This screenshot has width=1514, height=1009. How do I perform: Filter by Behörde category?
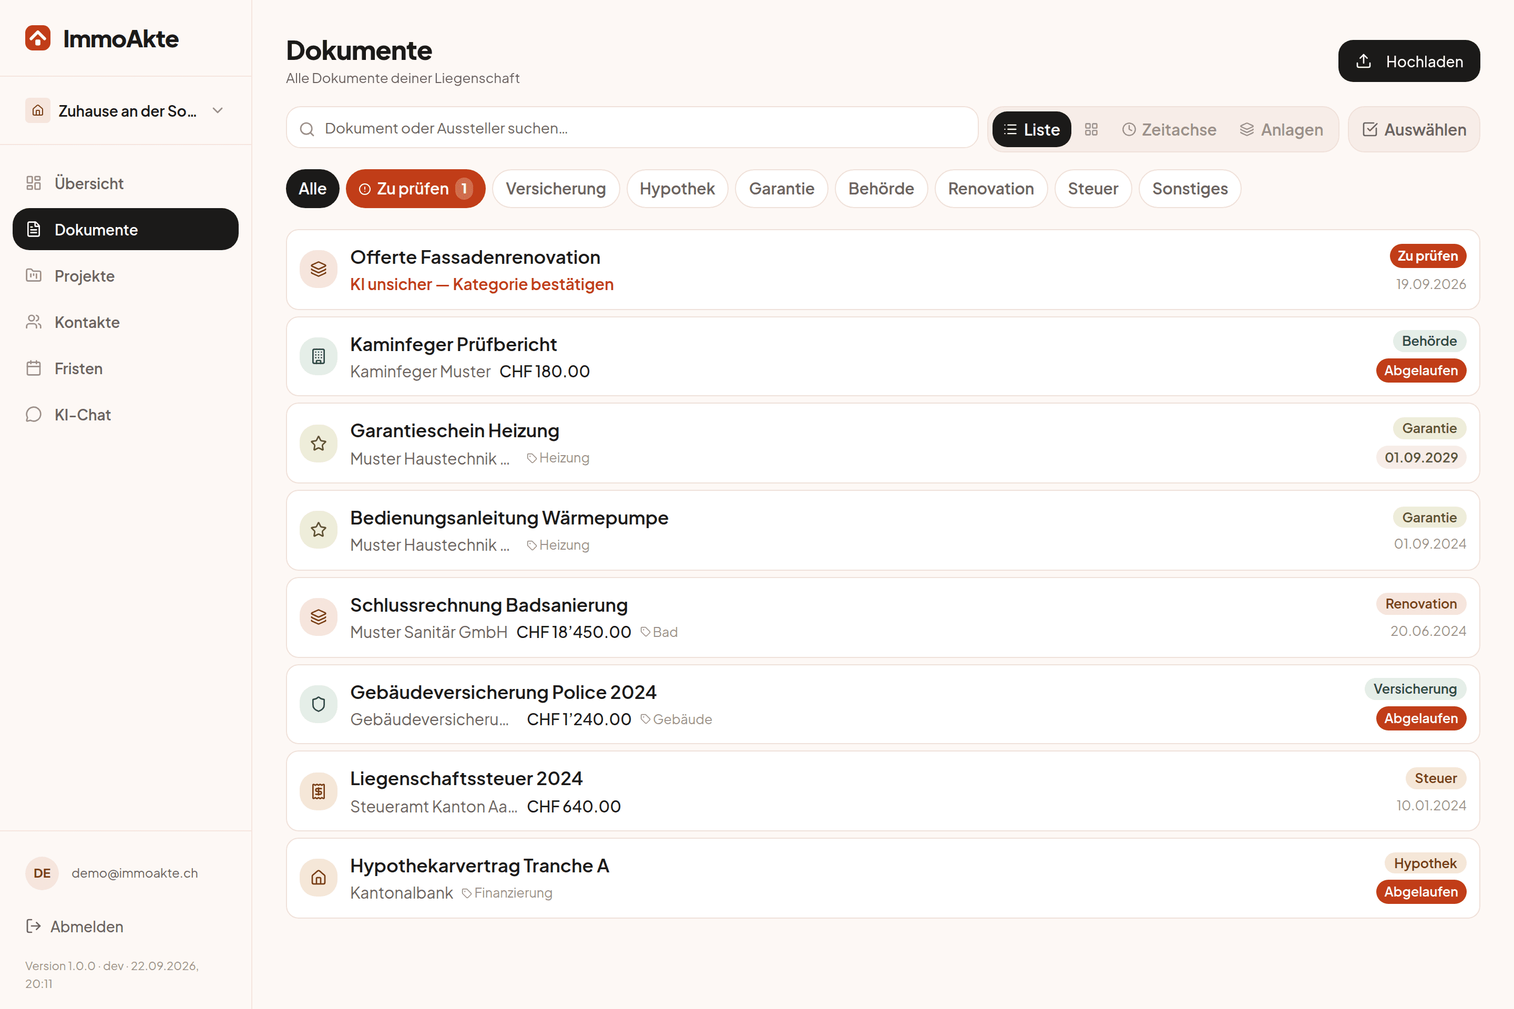point(881,189)
